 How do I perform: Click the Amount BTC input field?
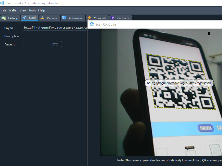click(42, 44)
